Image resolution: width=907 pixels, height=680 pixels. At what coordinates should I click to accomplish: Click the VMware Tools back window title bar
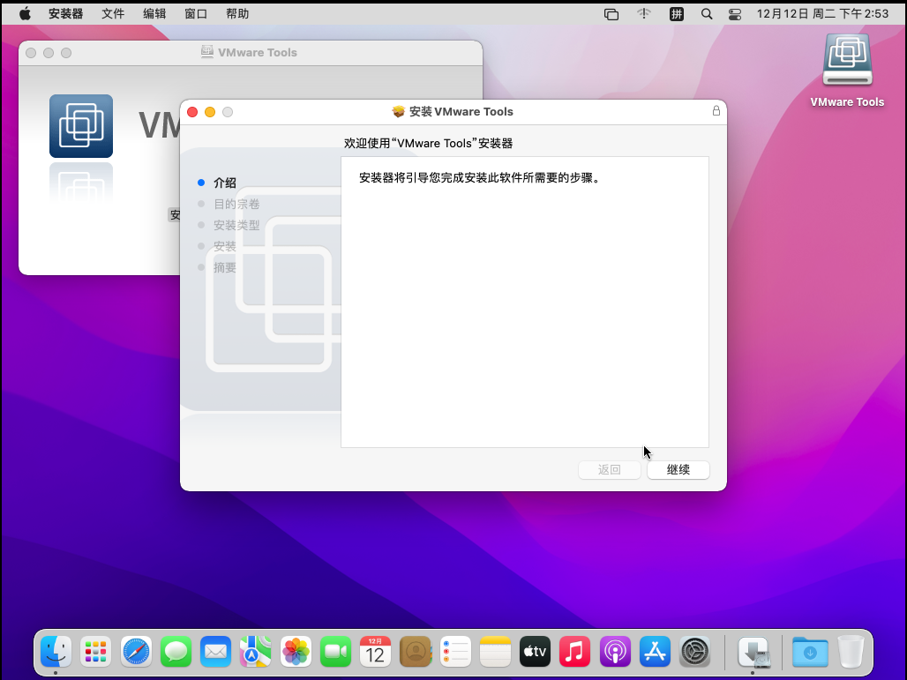click(x=251, y=53)
